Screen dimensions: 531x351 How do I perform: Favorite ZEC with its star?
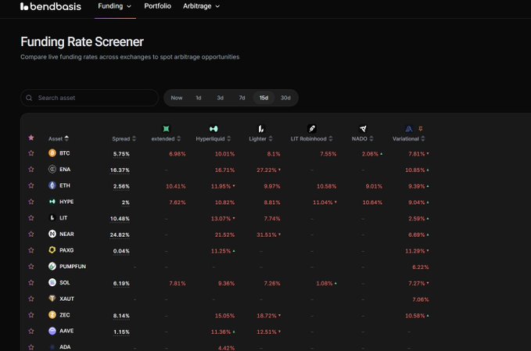pyautogui.click(x=31, y=315)
